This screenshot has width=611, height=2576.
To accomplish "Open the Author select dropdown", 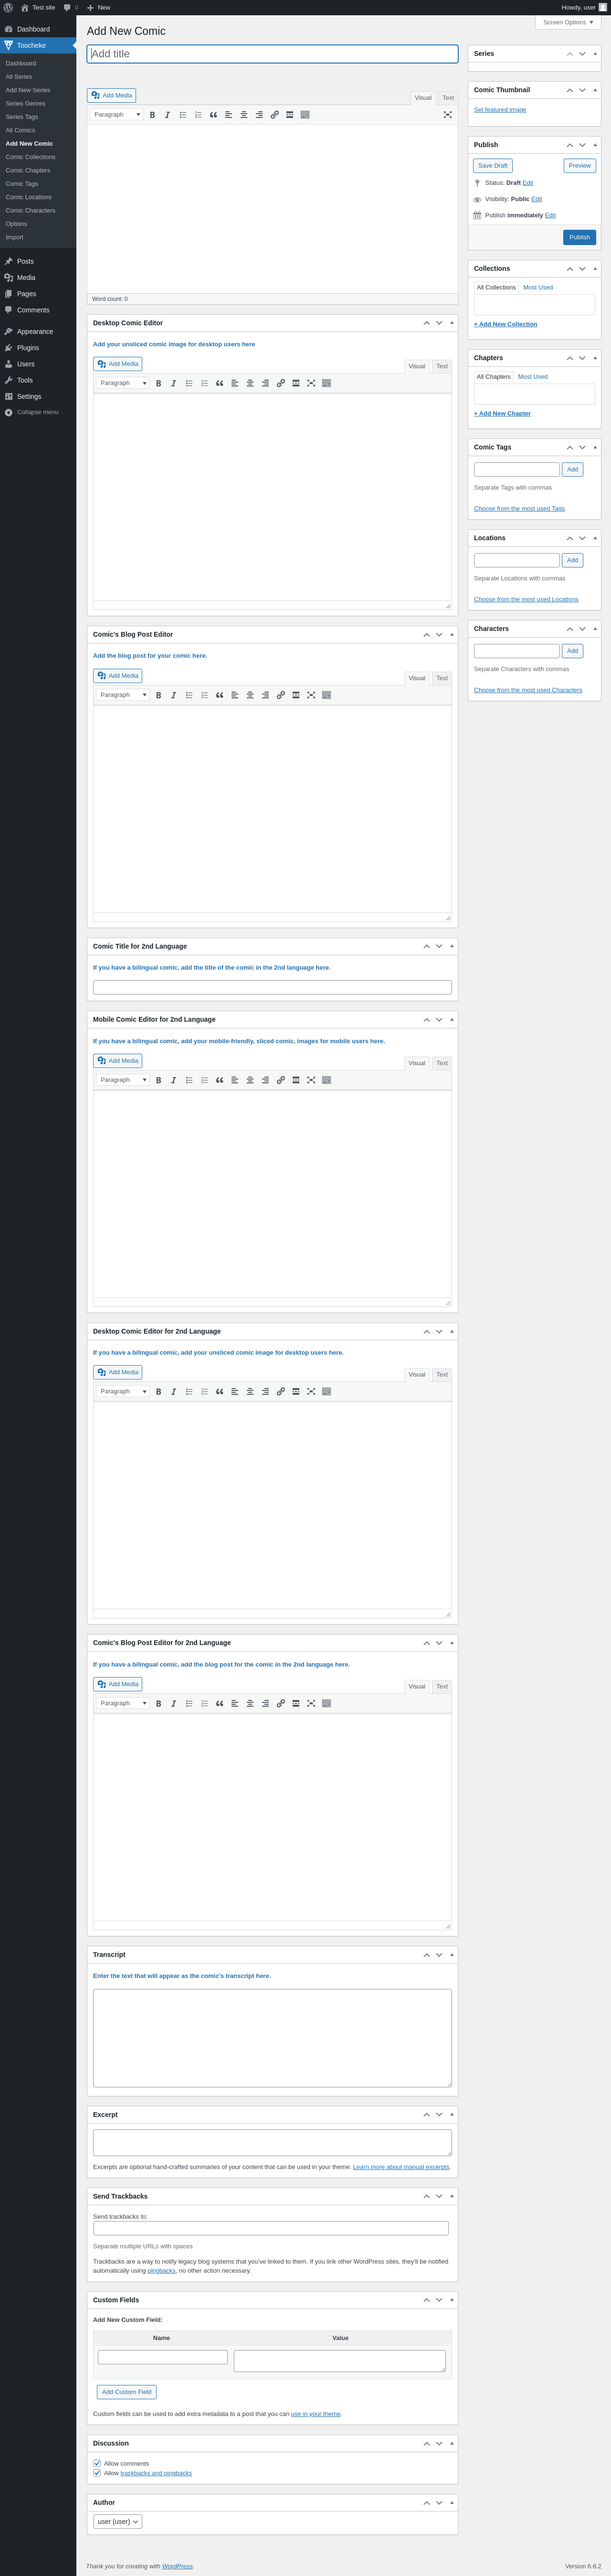I will point(118,2522).
